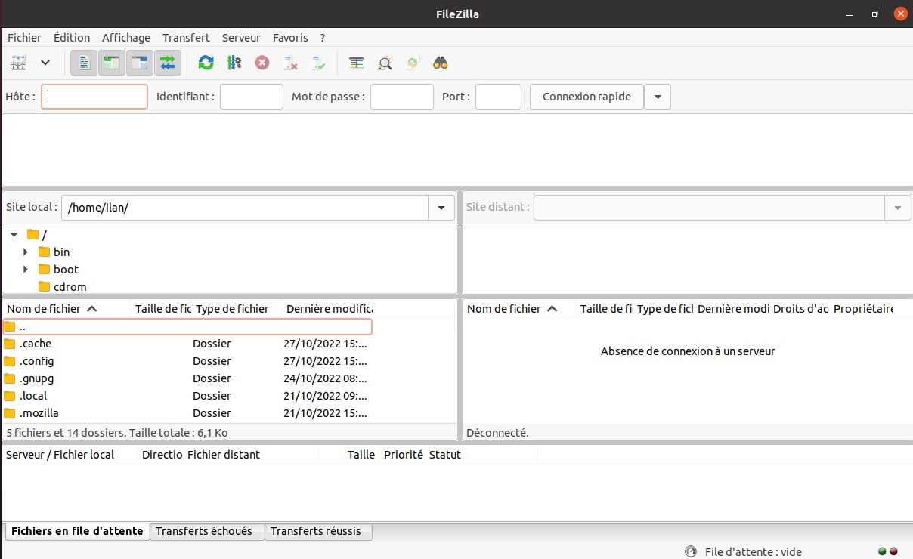
Task: Select the .. parent directory row
Action: pos(187,326)
